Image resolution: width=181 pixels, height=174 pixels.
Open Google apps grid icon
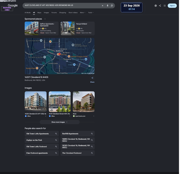coord(165,6)
